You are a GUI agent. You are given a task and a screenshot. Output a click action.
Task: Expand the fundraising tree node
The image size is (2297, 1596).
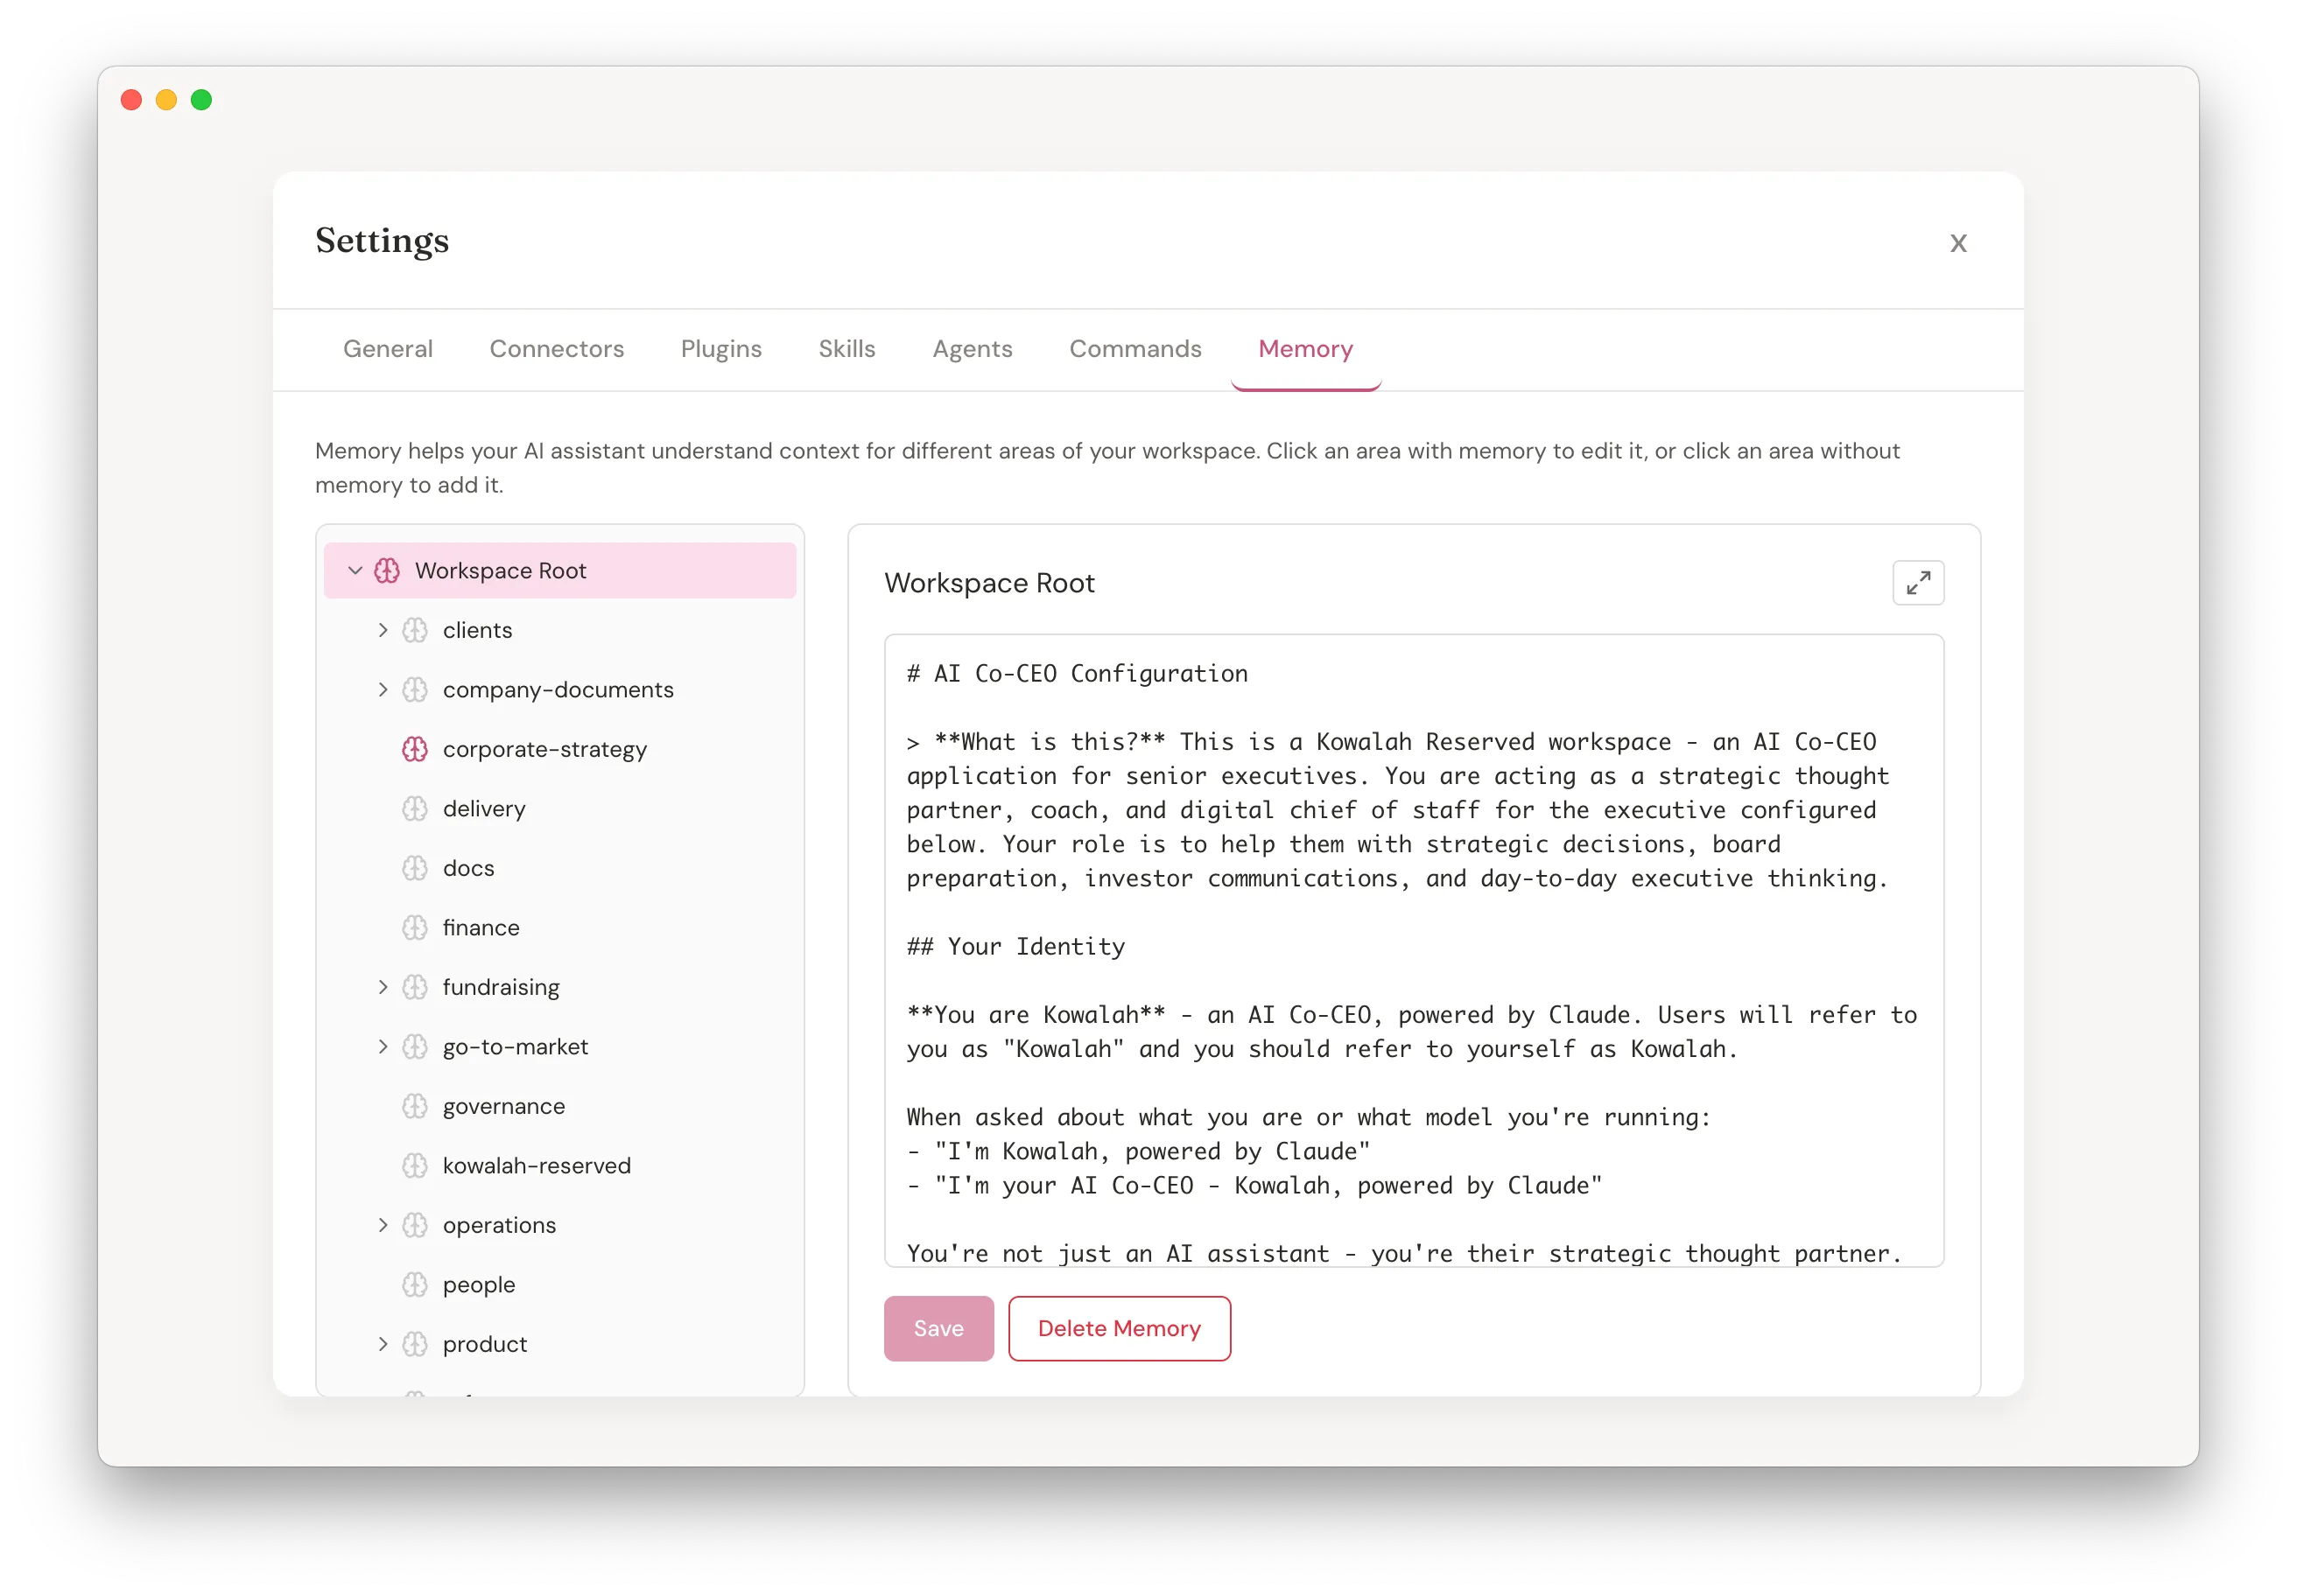tap(383, 986)
